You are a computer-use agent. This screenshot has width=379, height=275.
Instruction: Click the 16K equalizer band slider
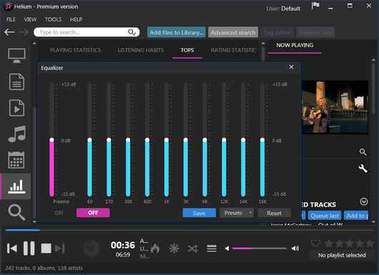pos(262,139)
